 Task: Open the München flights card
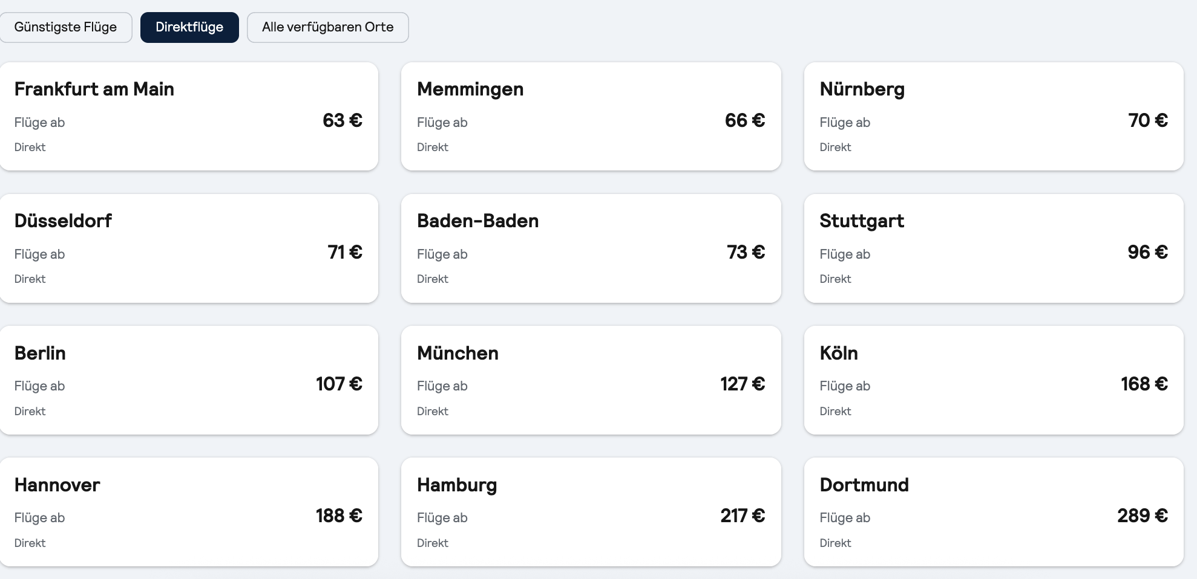tap(591, 380)
